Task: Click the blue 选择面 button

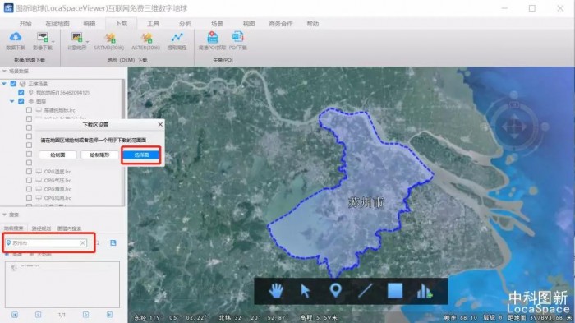Action: [141, 155]
